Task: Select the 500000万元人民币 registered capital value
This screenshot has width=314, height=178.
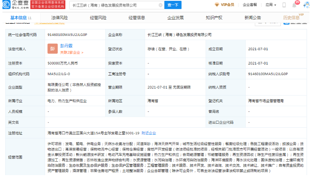Action: tap(63, 63)
